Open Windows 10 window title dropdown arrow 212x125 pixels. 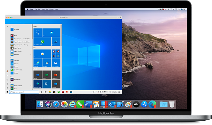[x=118, y=17]
